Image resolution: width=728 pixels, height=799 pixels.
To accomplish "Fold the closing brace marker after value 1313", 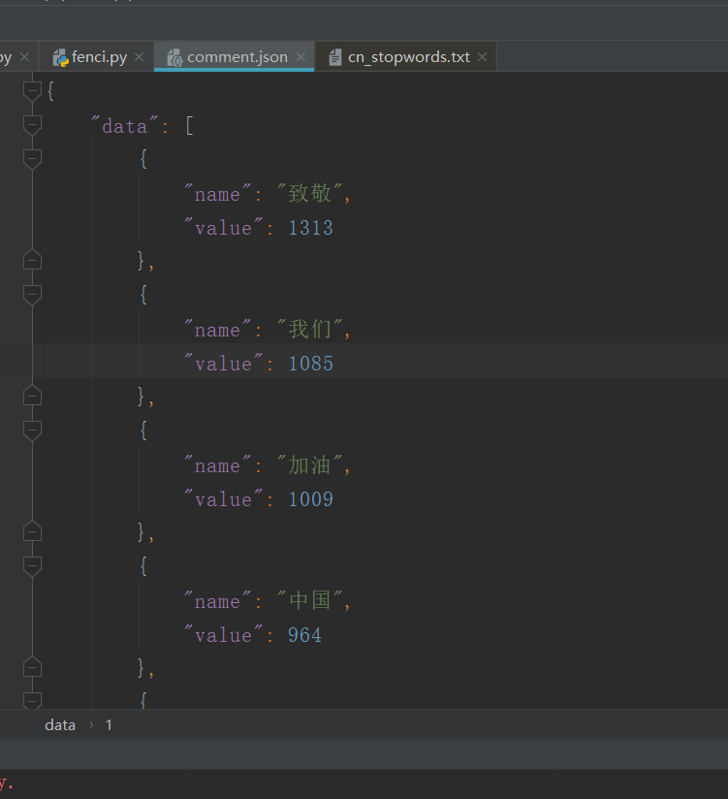I will 32,260.
